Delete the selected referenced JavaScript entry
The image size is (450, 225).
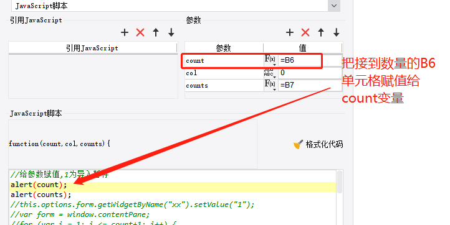140,32
